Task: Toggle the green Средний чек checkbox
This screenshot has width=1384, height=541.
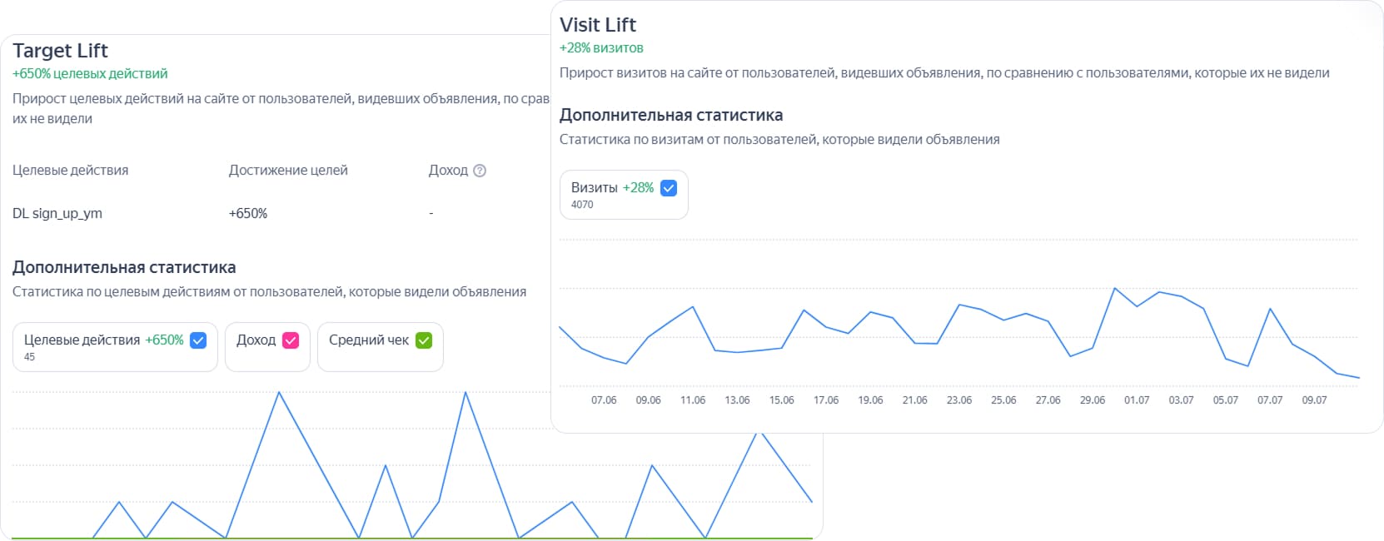Action: (x=424, y=340)
